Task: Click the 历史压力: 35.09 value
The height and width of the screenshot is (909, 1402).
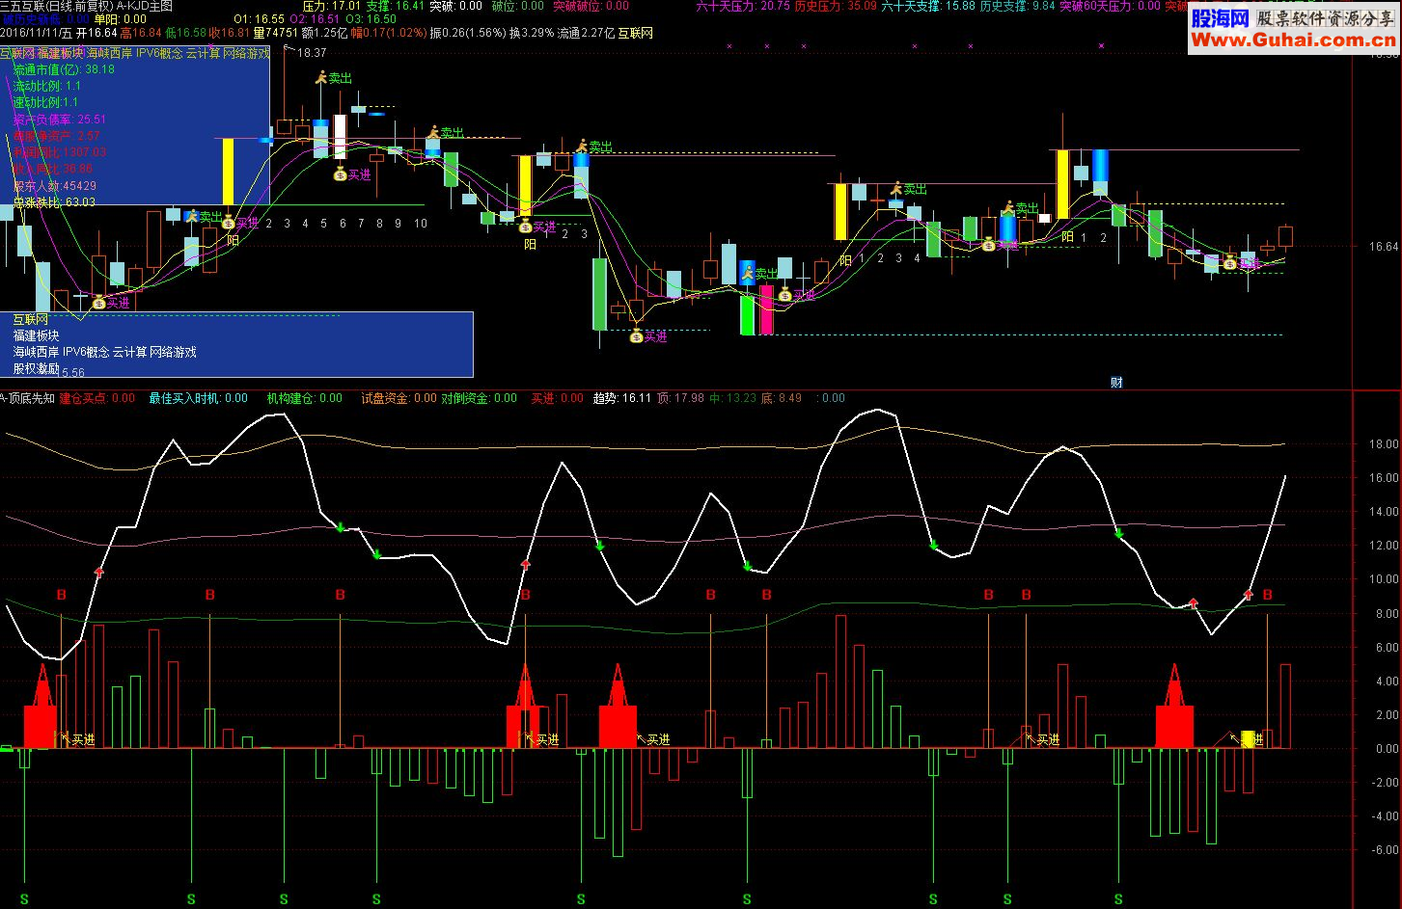Action: pos(836,6)
